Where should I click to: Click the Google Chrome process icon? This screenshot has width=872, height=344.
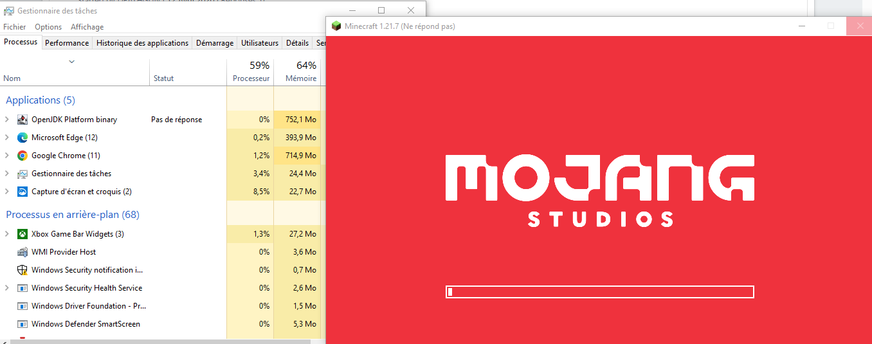coord(23,156)
